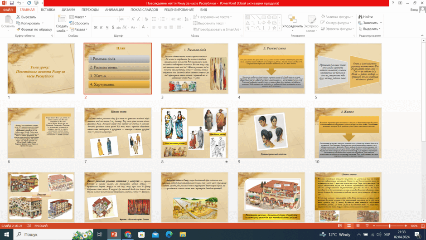426x240 pixels.
Task: Switch to Normal view in status bar
Action: pos(340,226)
